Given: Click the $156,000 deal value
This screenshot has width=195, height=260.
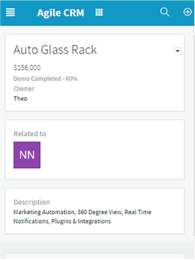Looking at the screenshot, I should click(x=27, y=68).
